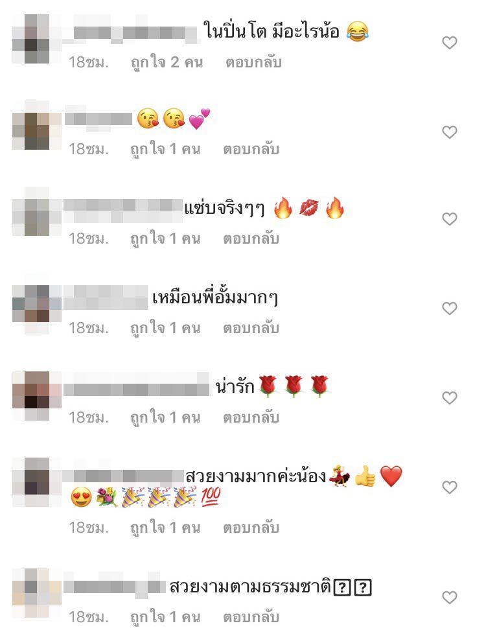Like the 'น่ารัก' comment with roses

450,398
